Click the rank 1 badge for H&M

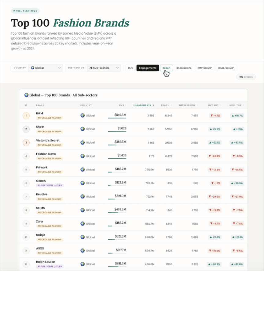pos(26,116)
